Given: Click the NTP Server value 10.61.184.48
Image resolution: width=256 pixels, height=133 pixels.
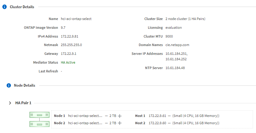Looking at the screenshot, I should pos(175,68).
